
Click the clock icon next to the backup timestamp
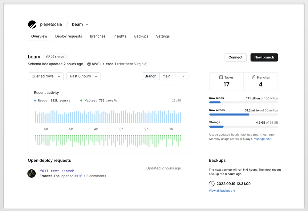(x=212, y=184)
